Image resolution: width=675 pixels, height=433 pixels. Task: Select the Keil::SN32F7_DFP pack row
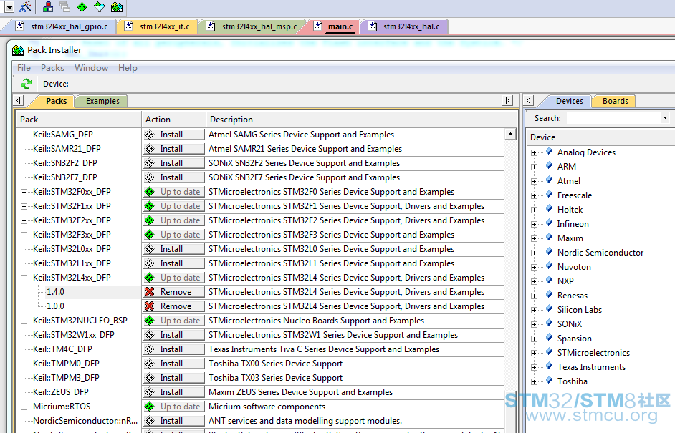[65, 177]
